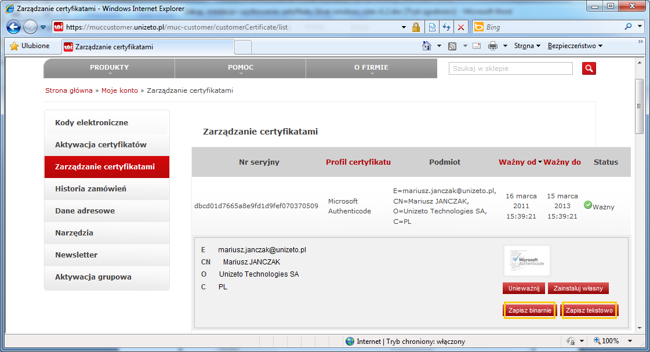Viewport: 650px width, 352px height.
Task: Click the Zapisz tekstowo button
Action: (x=589, y=310)
